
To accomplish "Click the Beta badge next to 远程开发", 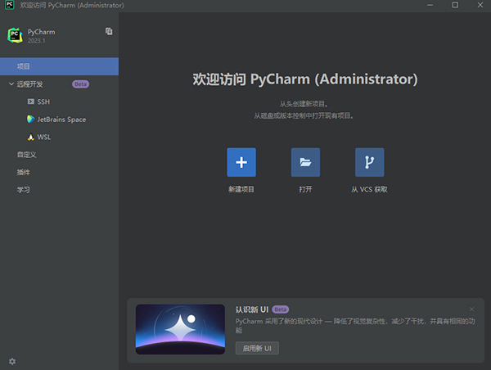I will click(x=80, y=83).
